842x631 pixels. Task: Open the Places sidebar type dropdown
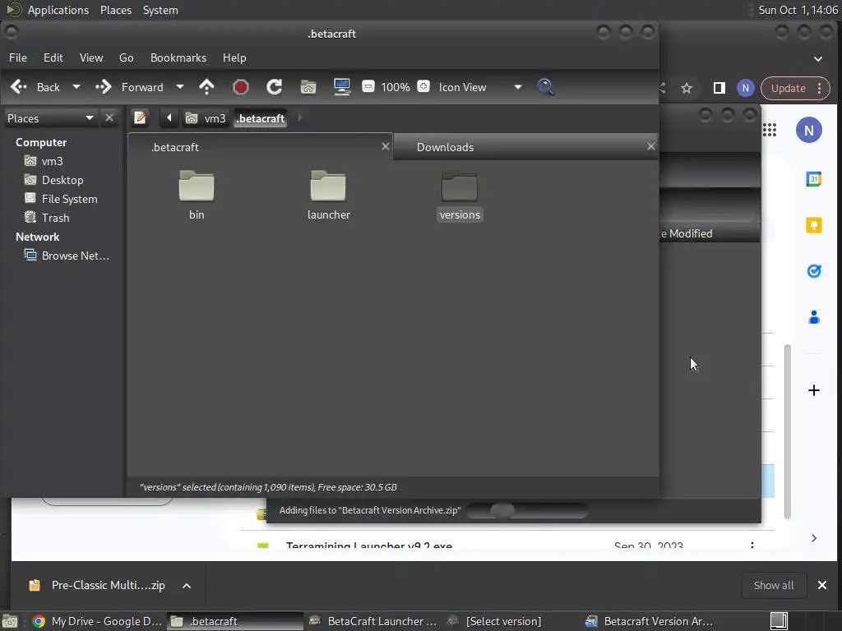point(50,118)
